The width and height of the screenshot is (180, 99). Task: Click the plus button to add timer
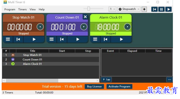(x=144, y=9)
